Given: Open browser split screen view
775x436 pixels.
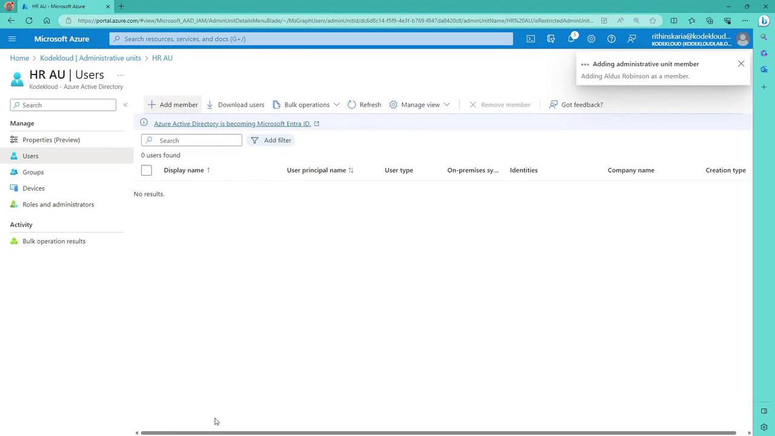Looking at the screenshot, I should [x=673, y=21].
